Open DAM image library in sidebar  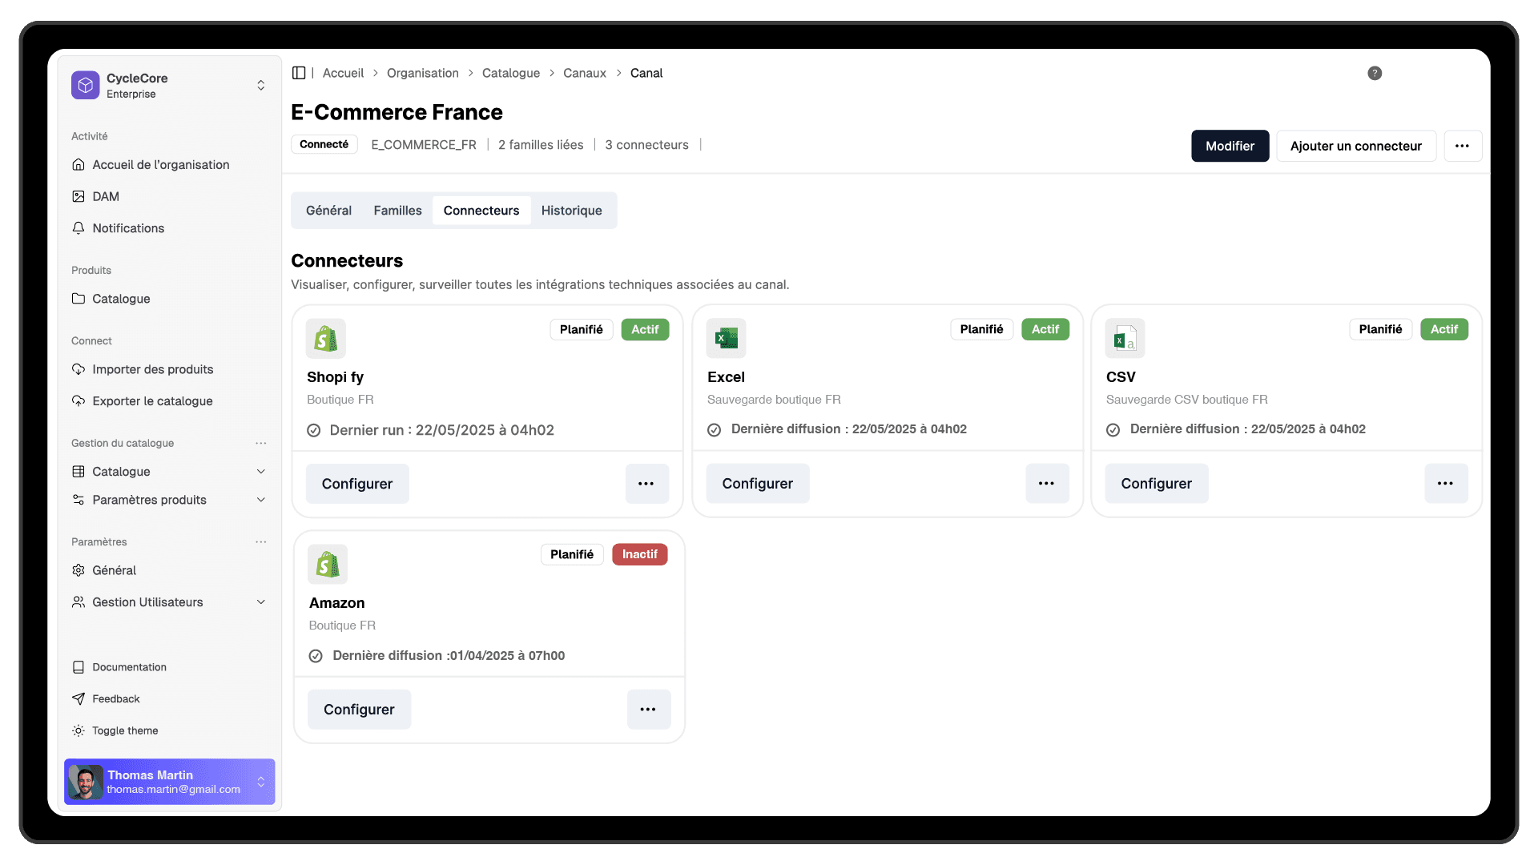79,196
